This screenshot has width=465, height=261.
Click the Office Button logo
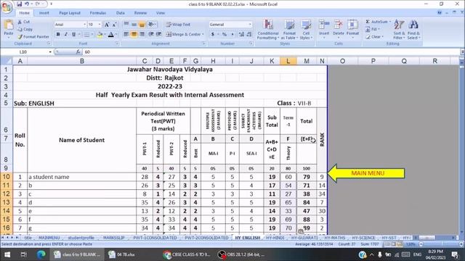[x=6, y=7]
